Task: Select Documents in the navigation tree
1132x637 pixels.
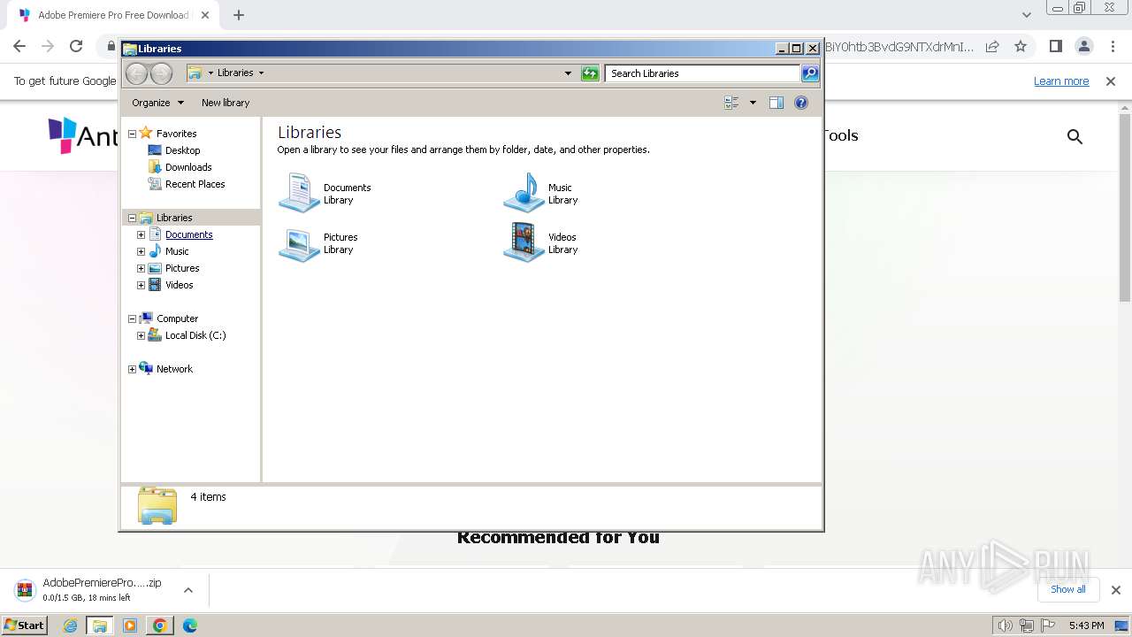Action: 188,234
